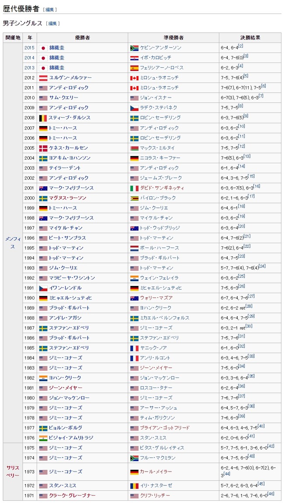Click the Belgium flag beside スティーブ・ダルシス
Screen dimensions: 284x503
click(43, 118)
